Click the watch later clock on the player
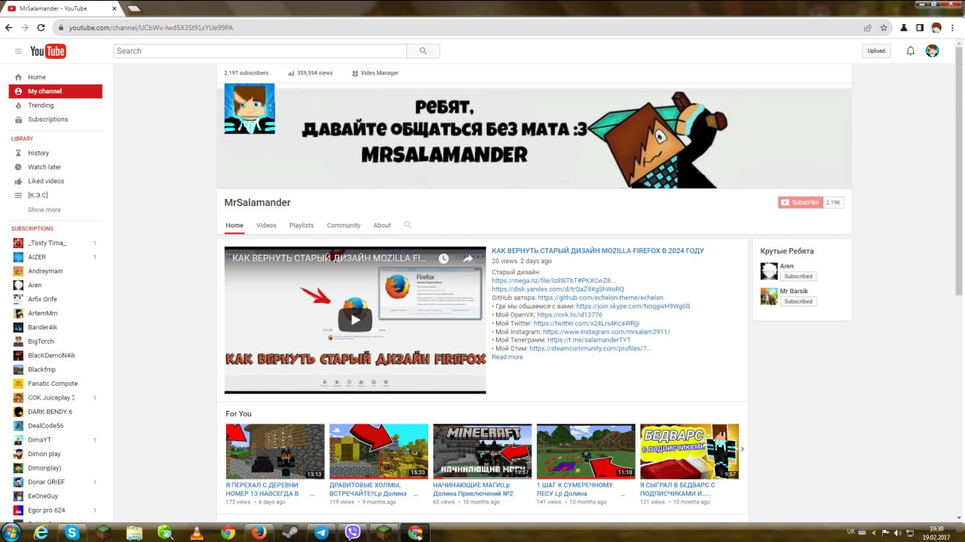Viewport: 965px width, 542px height. coord(444,259)
